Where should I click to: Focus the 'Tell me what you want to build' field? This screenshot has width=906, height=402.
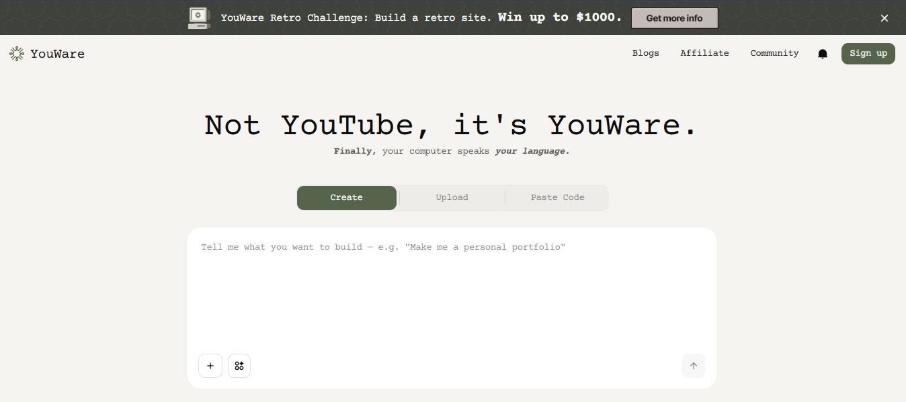452,291
